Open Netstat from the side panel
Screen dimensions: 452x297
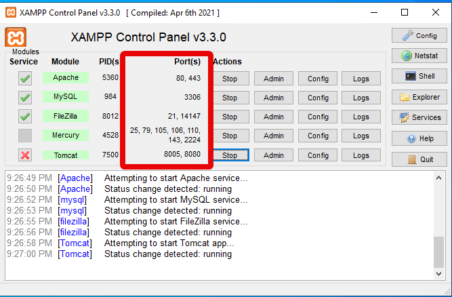[x=419, y=56]
